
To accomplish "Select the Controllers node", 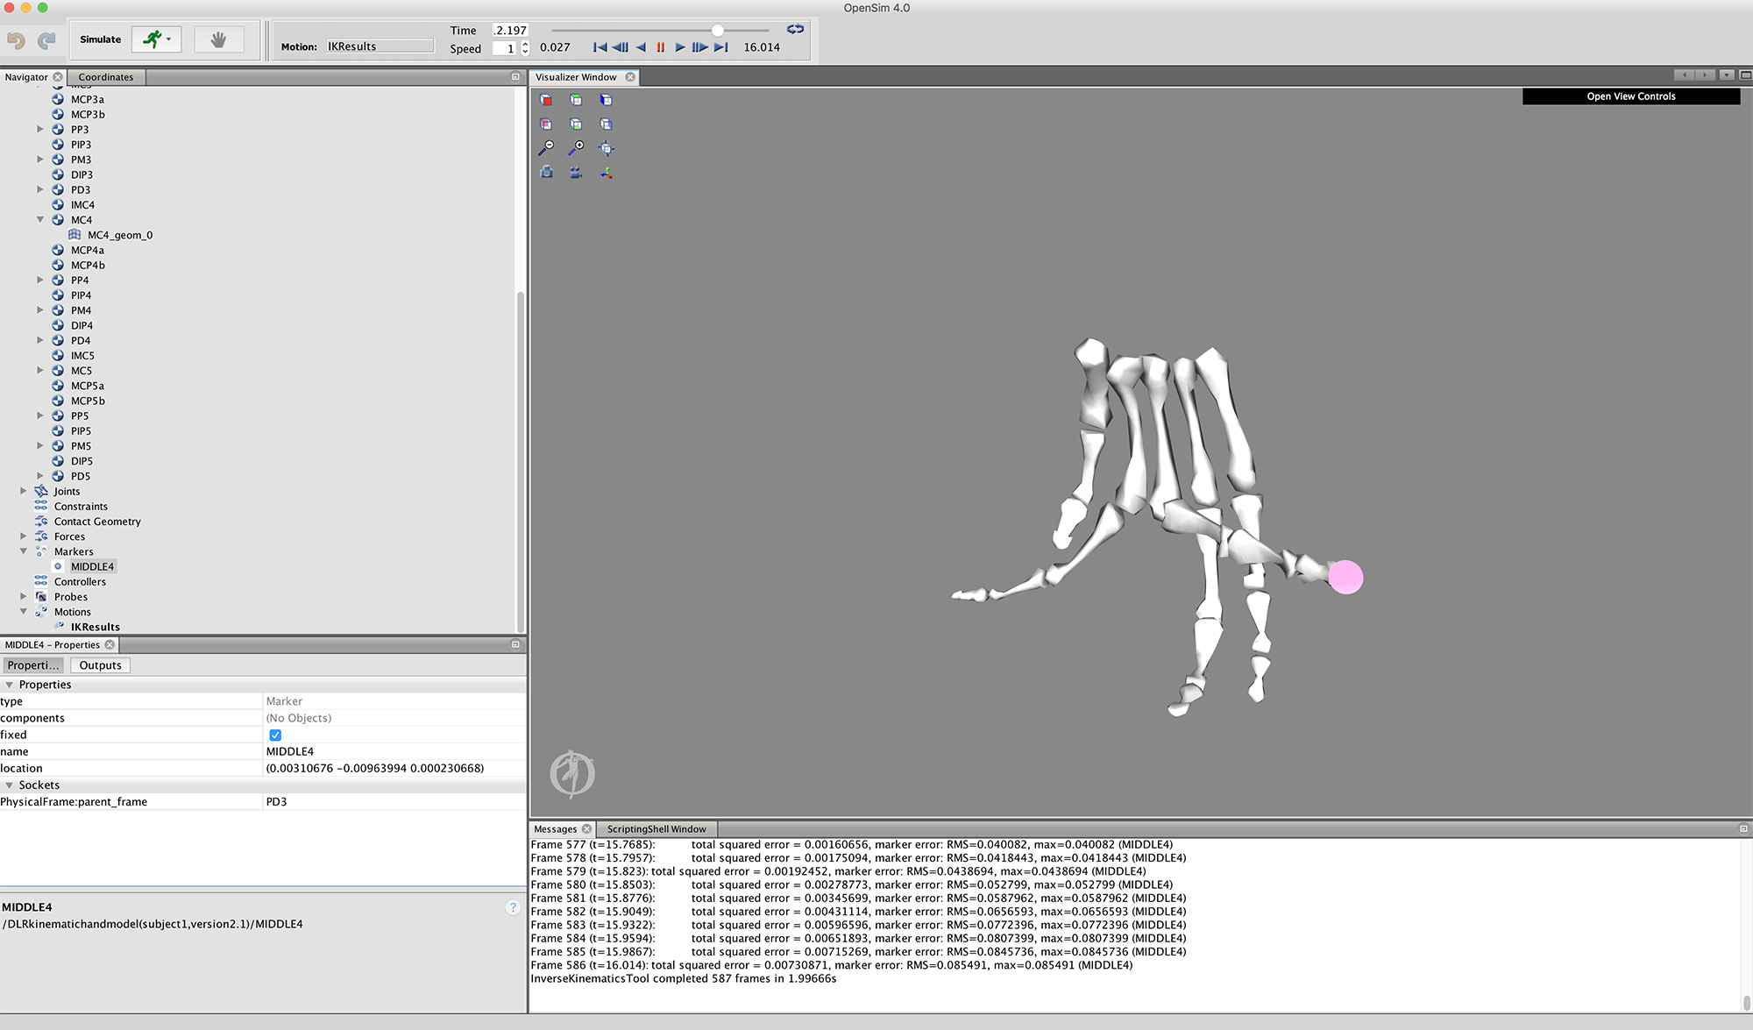I will [x=80, y=582].
